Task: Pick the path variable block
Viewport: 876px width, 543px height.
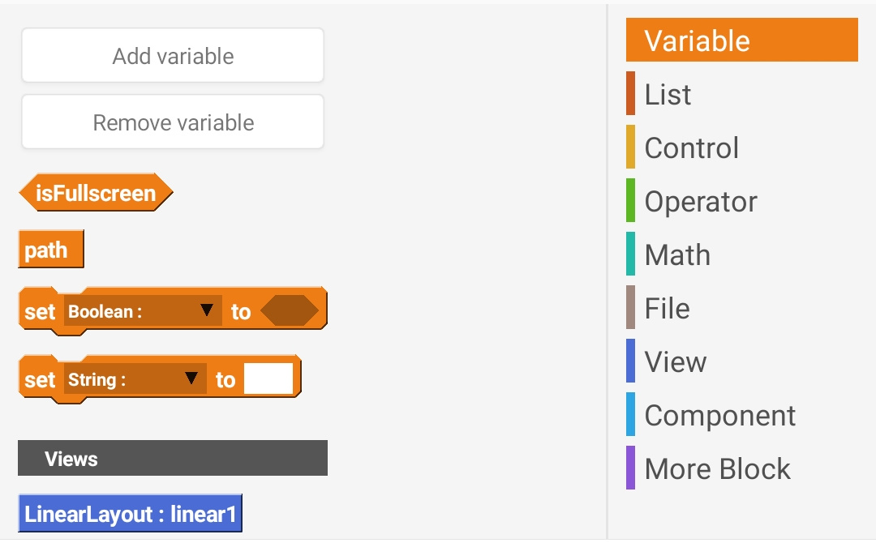Action: point(50,250)
